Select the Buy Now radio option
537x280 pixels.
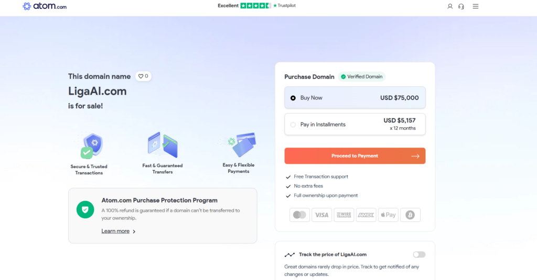pos(293,98)
